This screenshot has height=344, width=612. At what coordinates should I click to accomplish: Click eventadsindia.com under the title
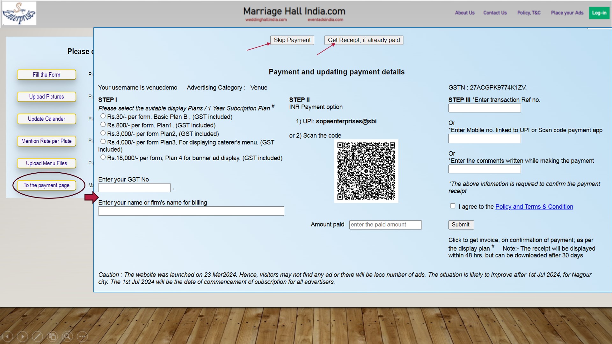click(325, 20)
